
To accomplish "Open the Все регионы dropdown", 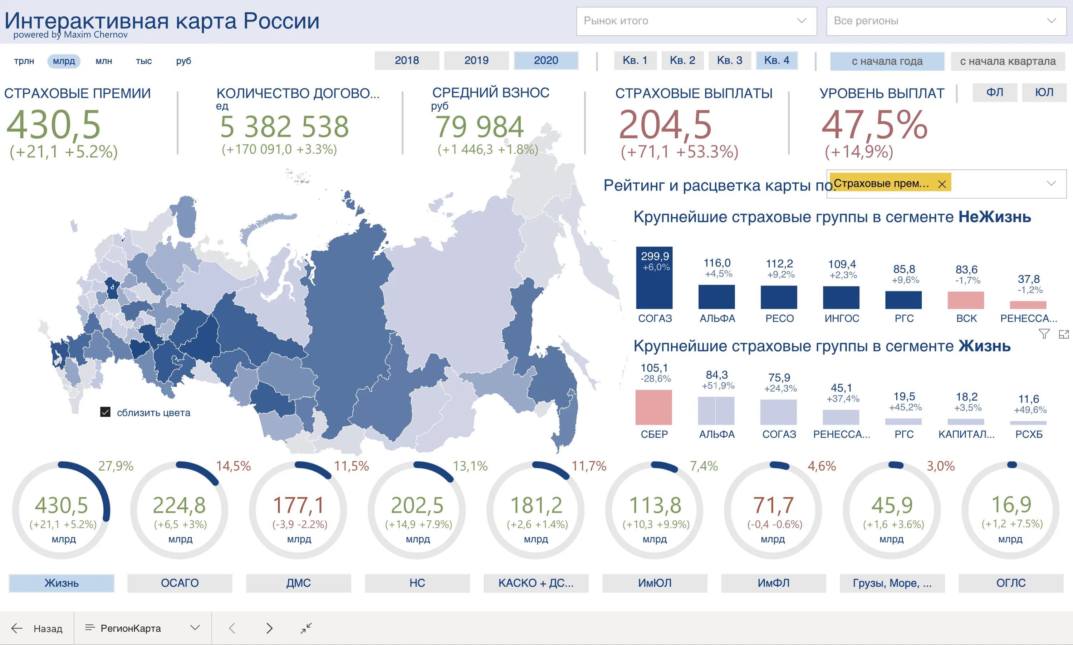I will click(x=946, y=21).
